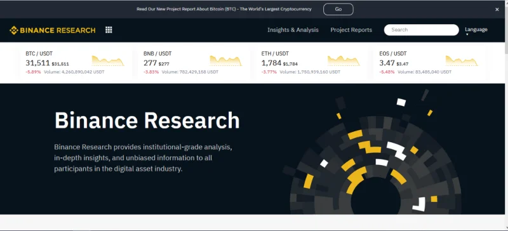The image size is (508, 231).
Task: Click the Search input field
Action: 421,30
